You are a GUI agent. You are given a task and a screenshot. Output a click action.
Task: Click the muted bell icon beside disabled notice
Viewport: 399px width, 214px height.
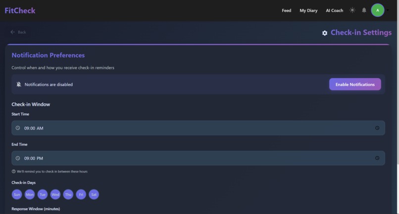[19, 85]
